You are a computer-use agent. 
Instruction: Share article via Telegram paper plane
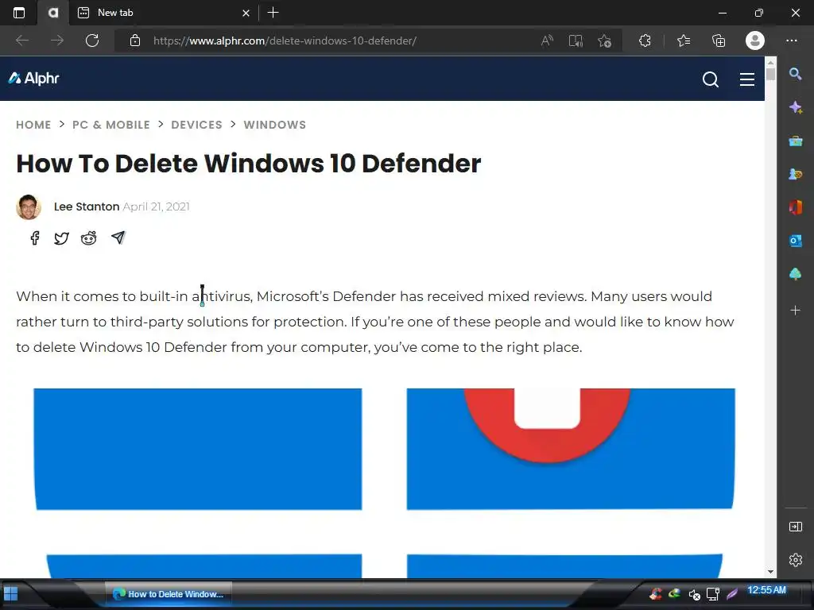click(x=118, y=237)
